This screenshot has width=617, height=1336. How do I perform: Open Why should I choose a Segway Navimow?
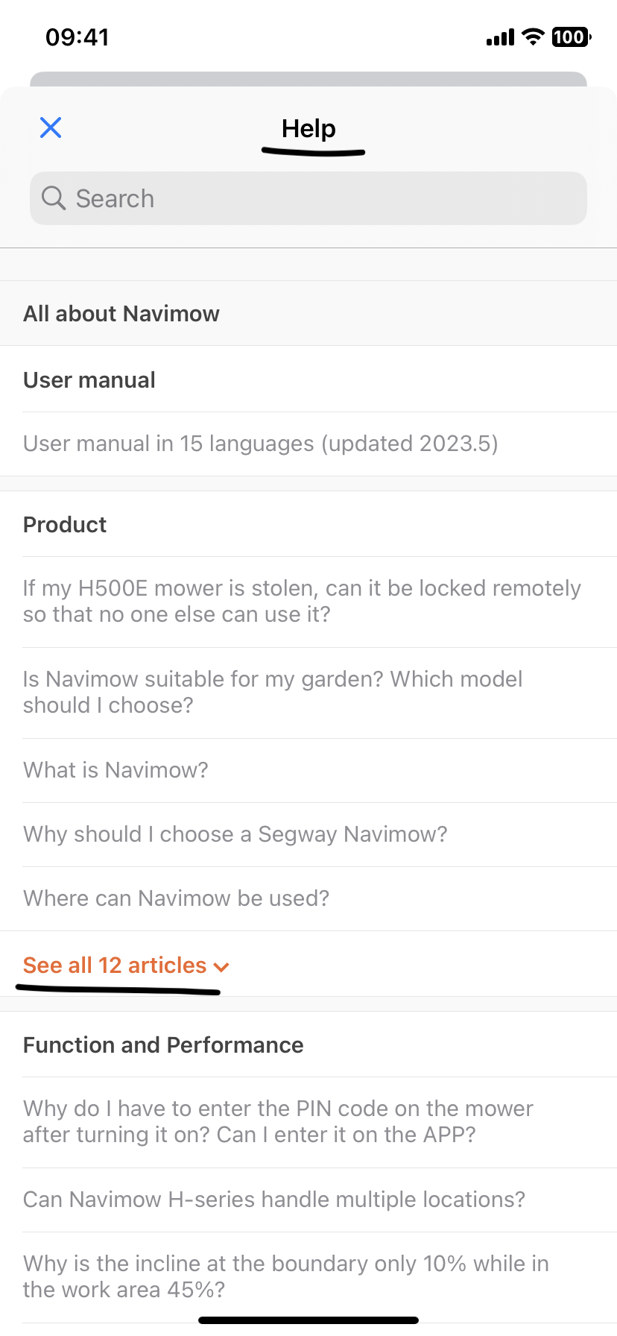pyautogui.click(x=235, y=834)
